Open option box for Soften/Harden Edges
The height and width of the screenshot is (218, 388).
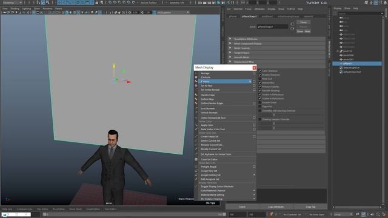point(254,104)
